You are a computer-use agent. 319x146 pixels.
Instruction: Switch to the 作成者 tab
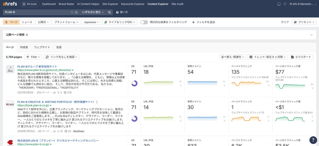point(24,47)
